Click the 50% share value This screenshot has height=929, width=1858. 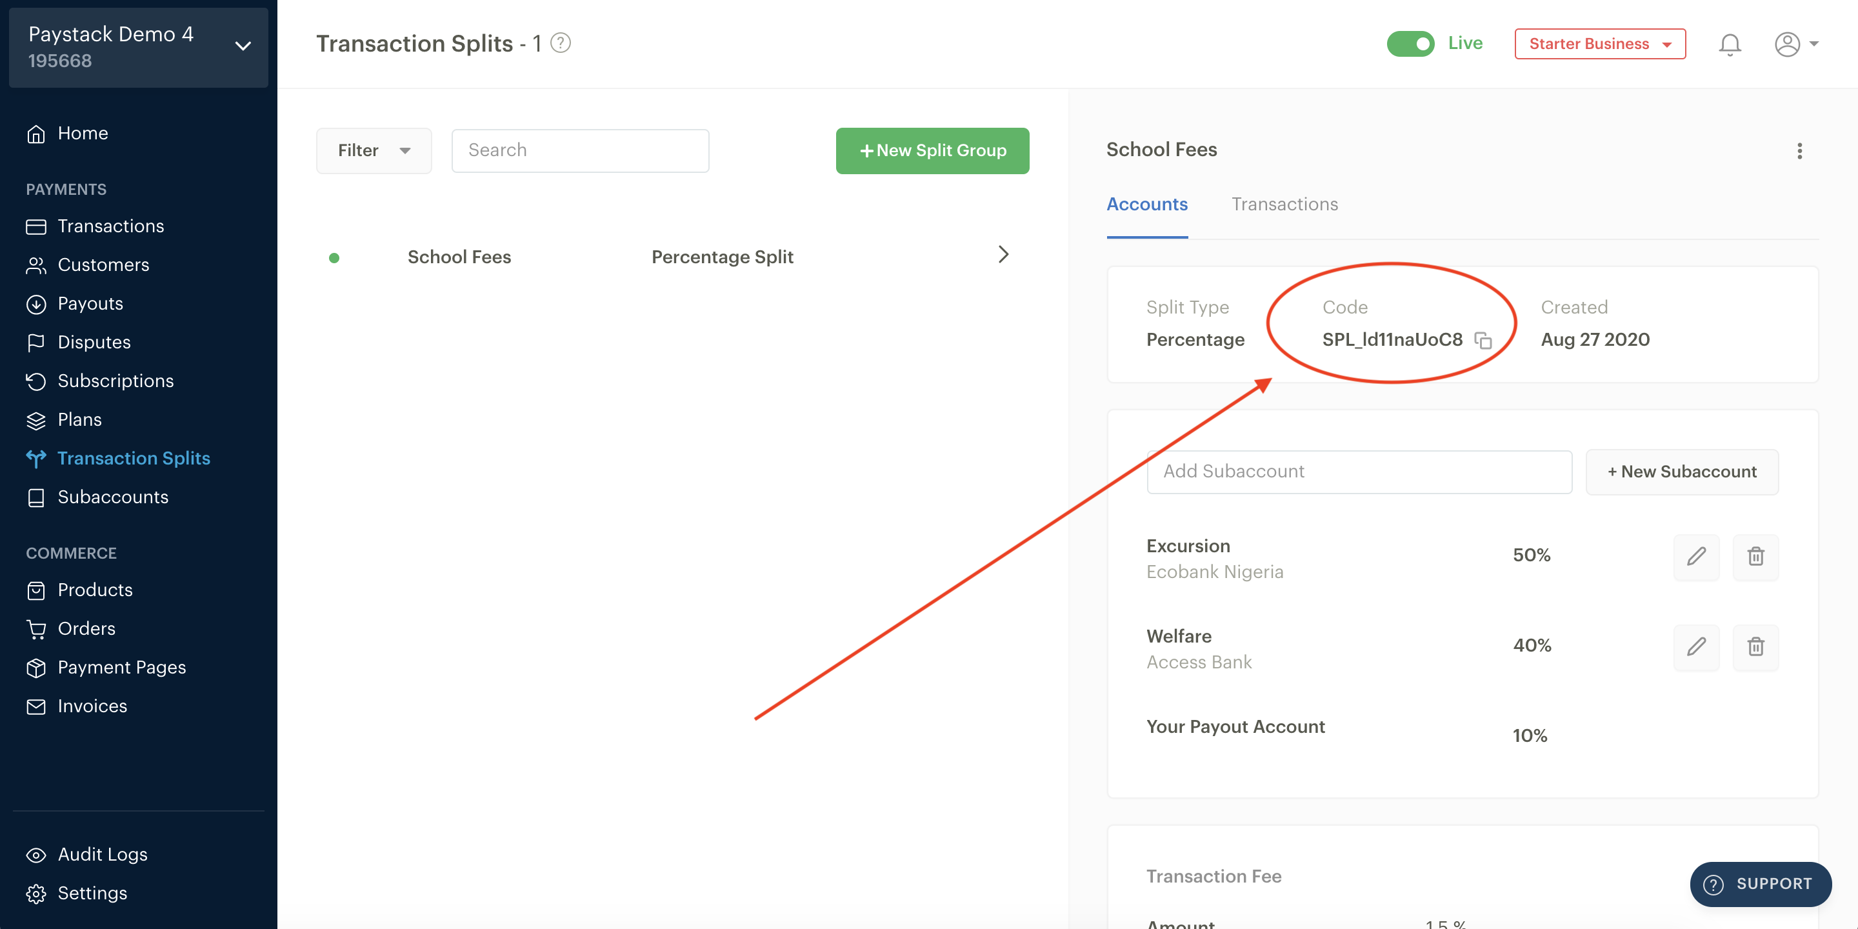point(1532,555)
